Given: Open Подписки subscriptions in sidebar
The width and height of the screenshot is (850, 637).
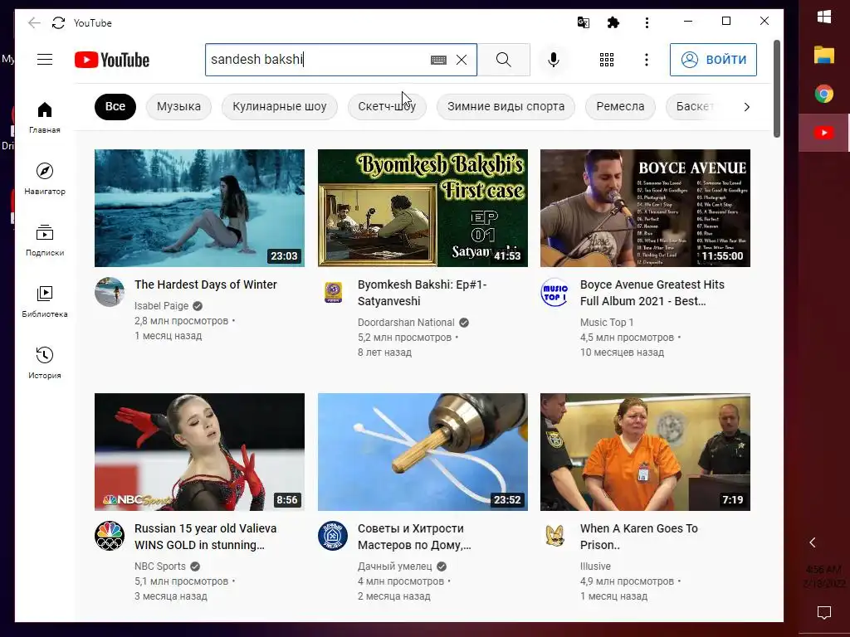Looking at the screenshot, I should [45, 240].
